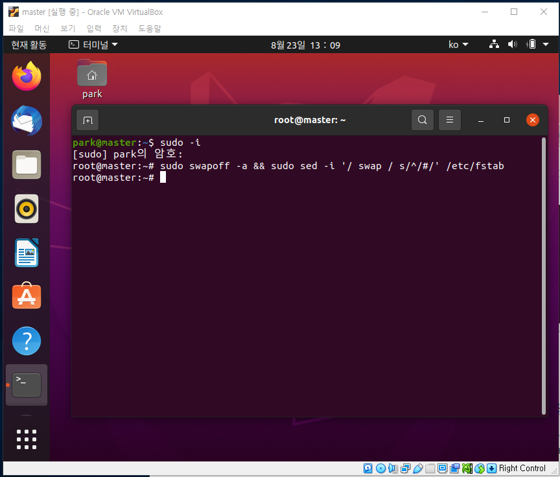Click 현재 활동 activities button
This screenshot has height=477, width=560.
[29, 45]
